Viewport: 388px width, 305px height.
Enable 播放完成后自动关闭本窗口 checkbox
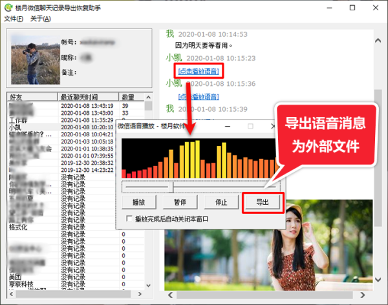[130, 219]
